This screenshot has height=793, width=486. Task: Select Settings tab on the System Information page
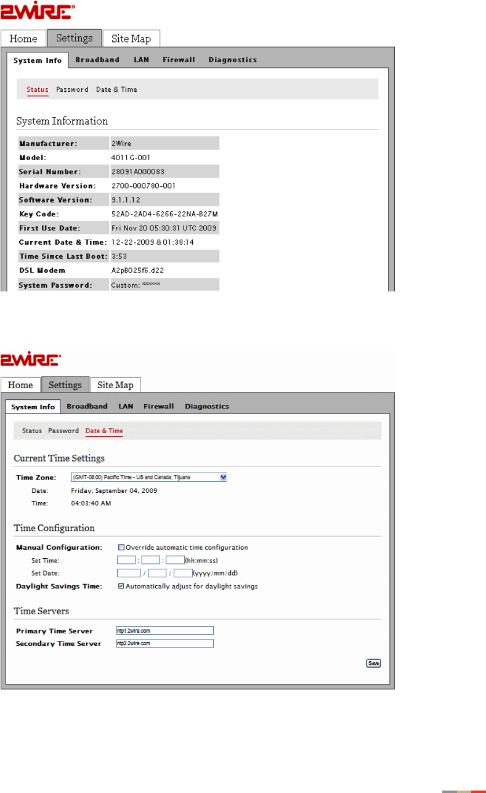pyautogui.click(x=74, y=38)
